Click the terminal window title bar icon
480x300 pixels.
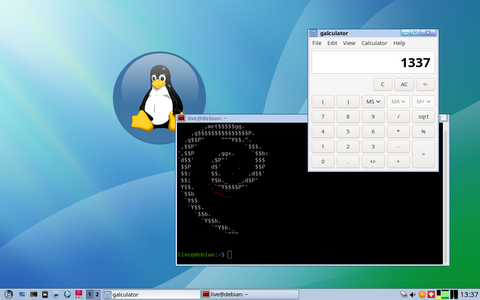[x=181, y=118]
